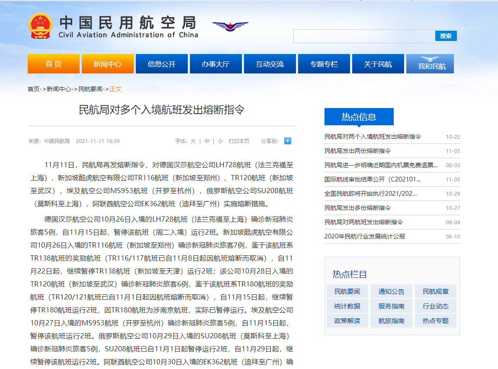Go to 新闻中心 in breadcrumb
Screen dimensions: 498x369
pos(59,89)
